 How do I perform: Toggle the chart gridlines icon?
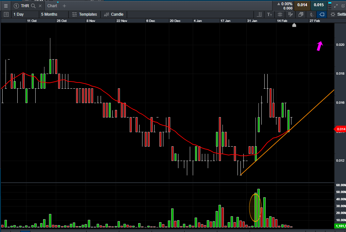click(280, 14)
